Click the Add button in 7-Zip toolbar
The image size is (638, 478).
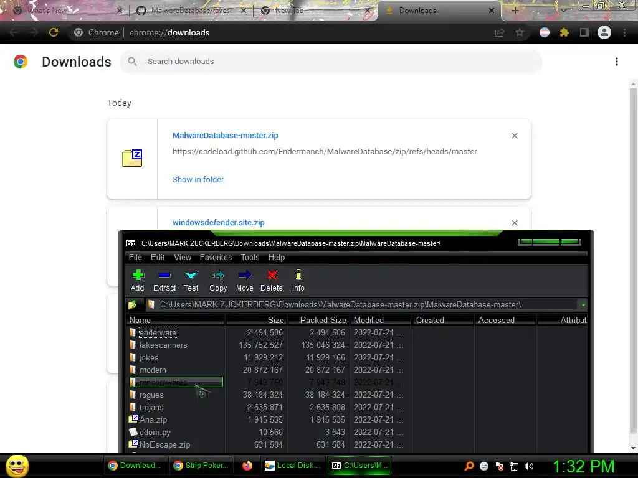tap(138, 281)
